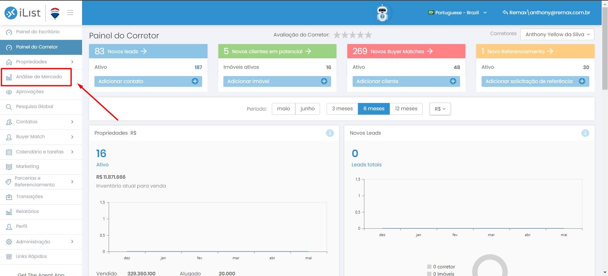Click the Contatos people icon

[9, 122]
